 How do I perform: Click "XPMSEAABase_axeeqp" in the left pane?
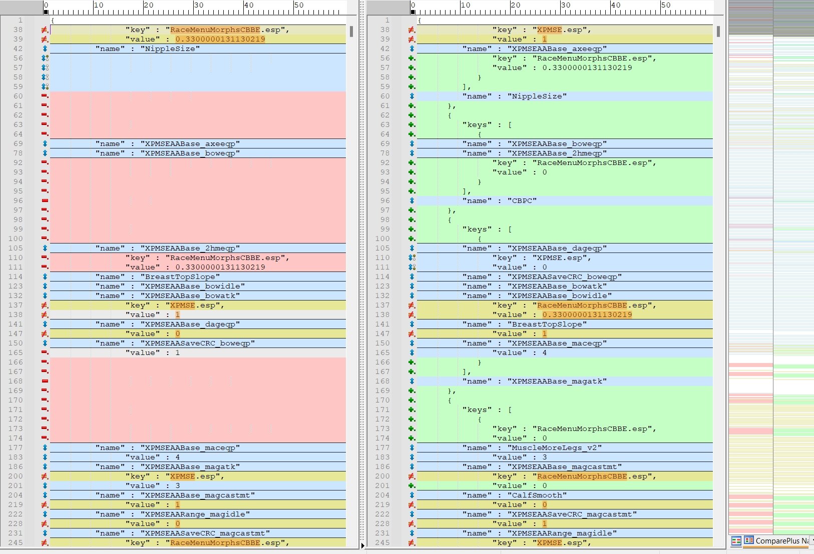pos(190,144)
